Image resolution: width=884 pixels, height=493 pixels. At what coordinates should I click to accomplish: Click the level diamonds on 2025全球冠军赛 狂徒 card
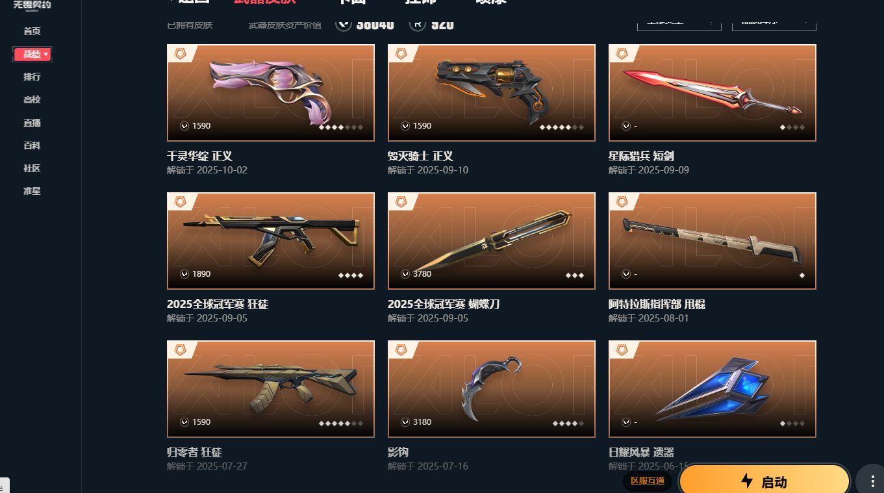(x=351, y=275)
